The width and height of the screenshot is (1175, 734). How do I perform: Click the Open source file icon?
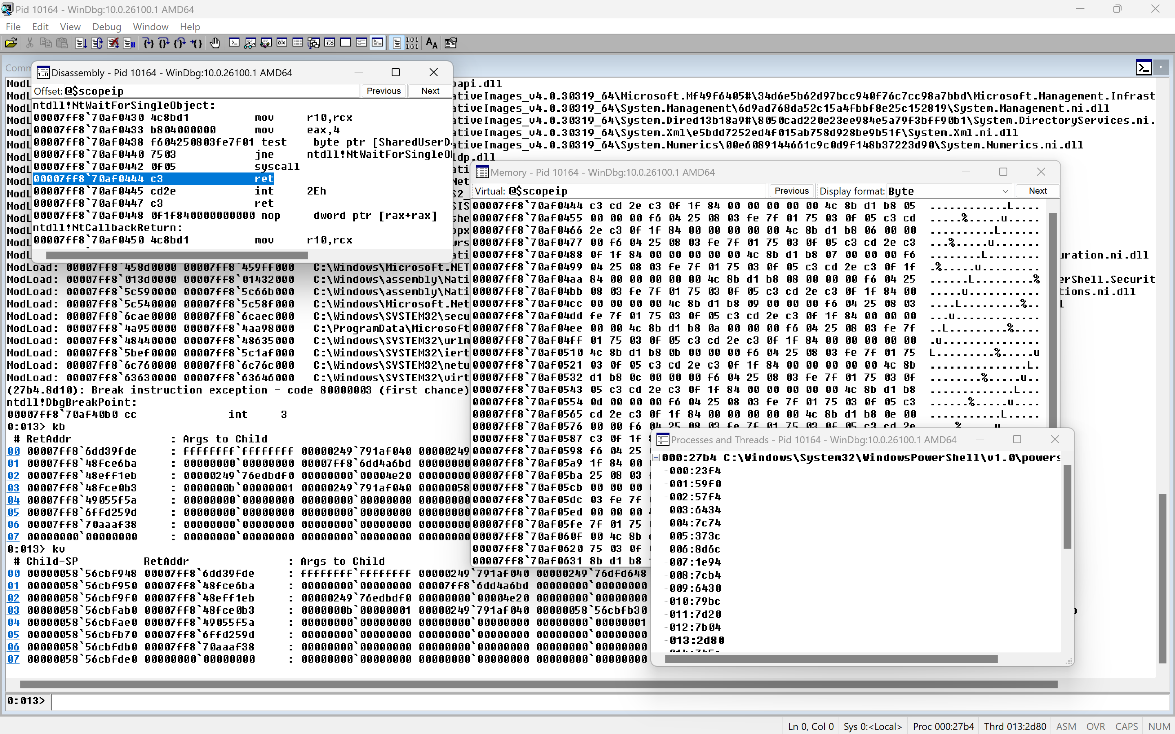[11, 43]
